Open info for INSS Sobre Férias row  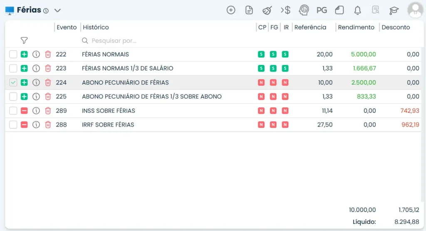tap(36, 111)
